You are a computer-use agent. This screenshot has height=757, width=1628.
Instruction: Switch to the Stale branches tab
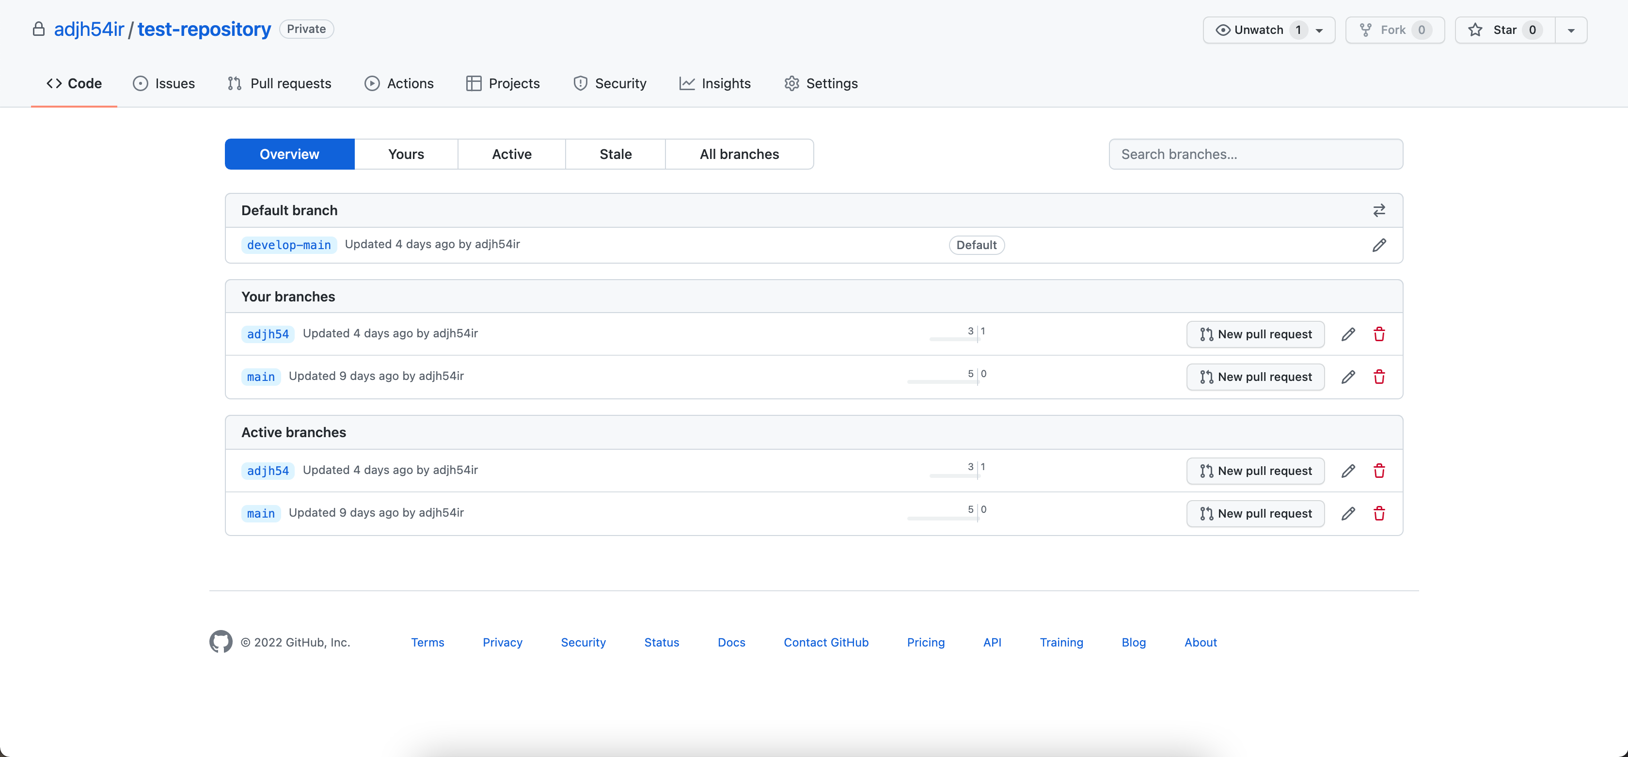pos(615,154)
